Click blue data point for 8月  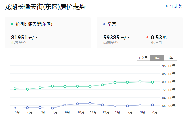[52, 108]
